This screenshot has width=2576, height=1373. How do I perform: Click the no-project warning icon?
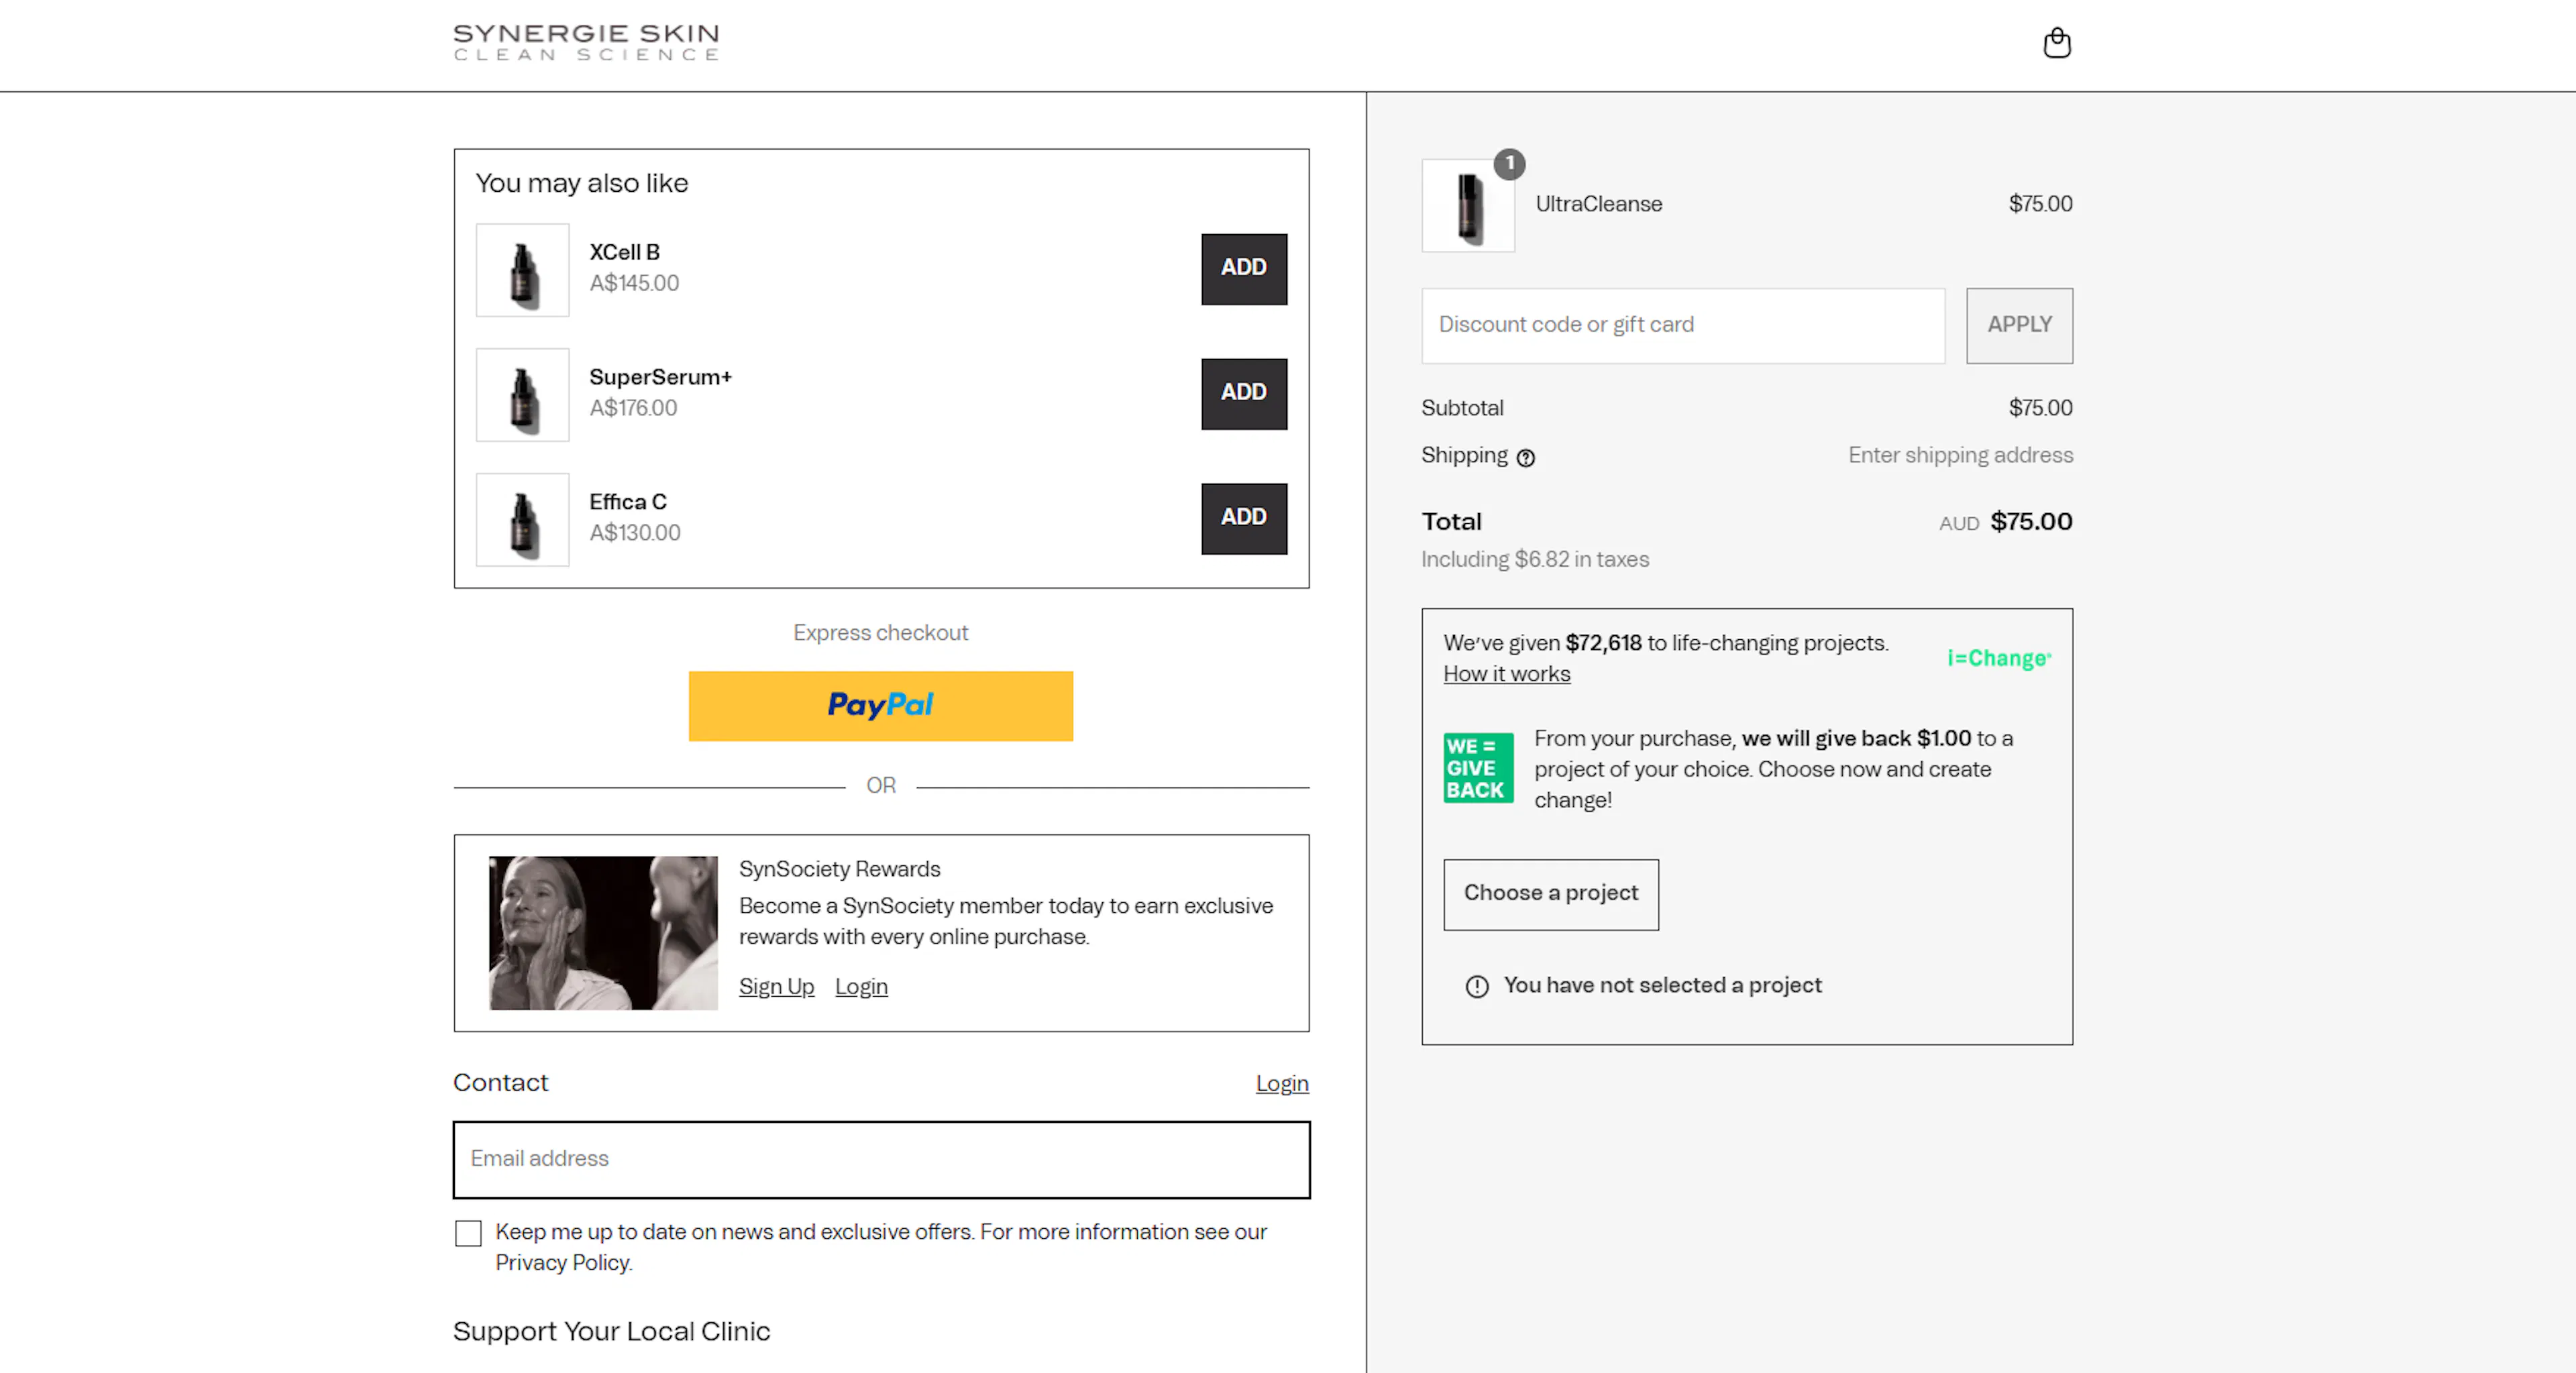[1477, 986]
